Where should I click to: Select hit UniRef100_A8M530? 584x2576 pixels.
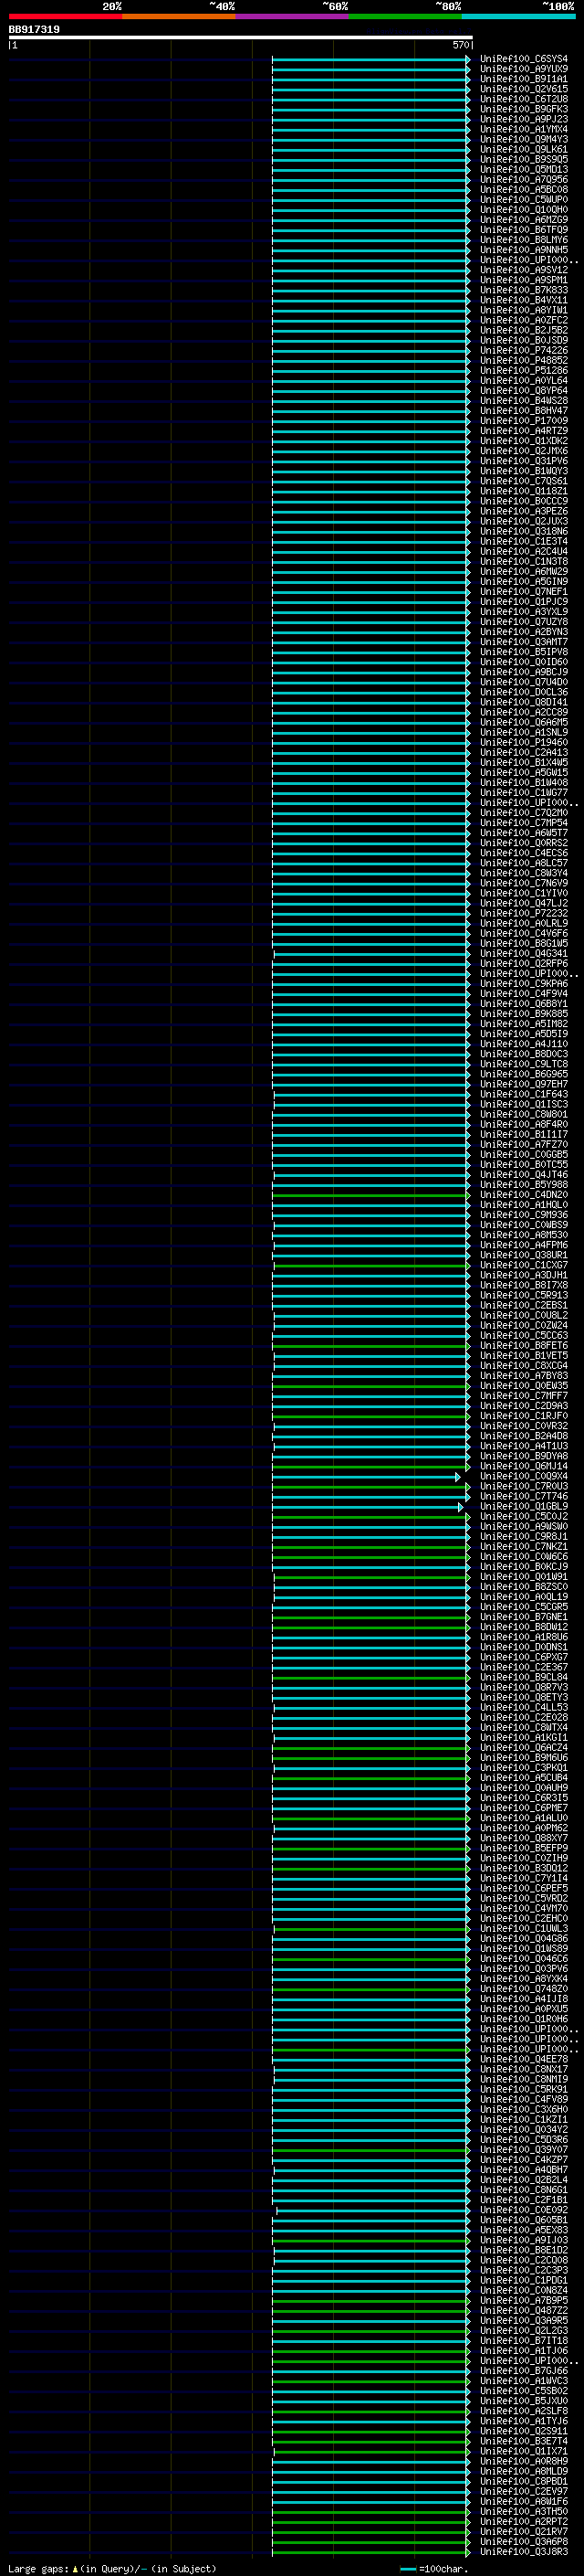pyautogui.click(x=524, y=1235)
